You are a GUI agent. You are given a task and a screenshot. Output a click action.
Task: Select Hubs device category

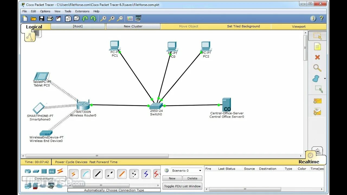click(x=44, y=171)
